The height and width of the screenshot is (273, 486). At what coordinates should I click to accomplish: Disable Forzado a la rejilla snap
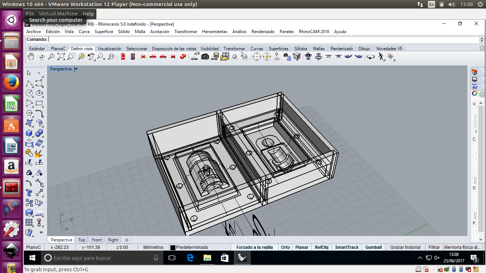pos(254,247)
